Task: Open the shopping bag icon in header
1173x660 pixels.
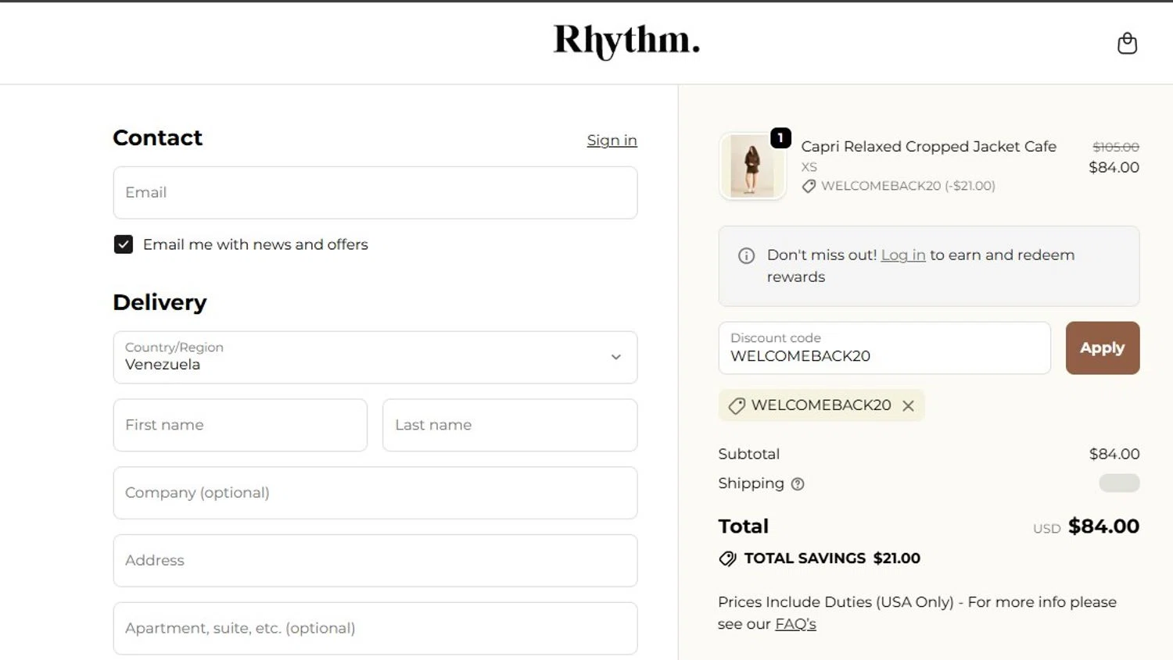Action: 1127,43
